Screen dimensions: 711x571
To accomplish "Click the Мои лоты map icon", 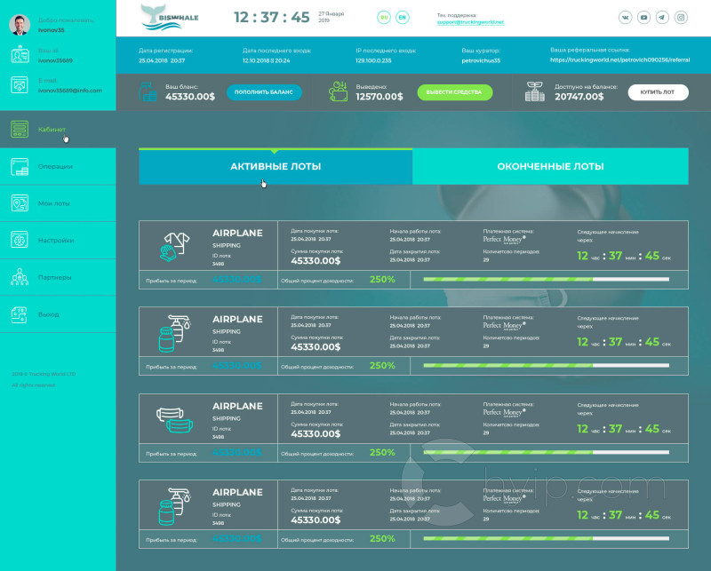I will (x=20, y=203).
